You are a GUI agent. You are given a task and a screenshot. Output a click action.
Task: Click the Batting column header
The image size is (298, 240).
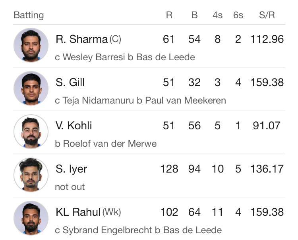click(29, 15)
